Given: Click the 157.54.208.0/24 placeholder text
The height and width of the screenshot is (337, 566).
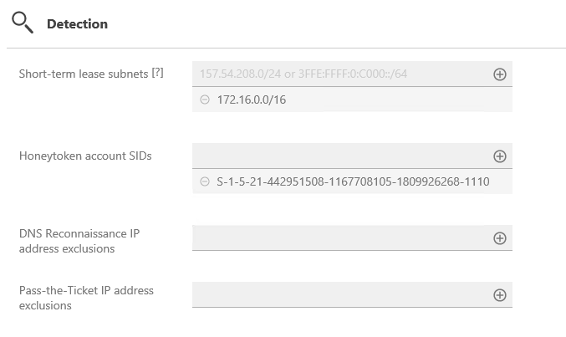Looking at the screenshot, I should [303, 74].
